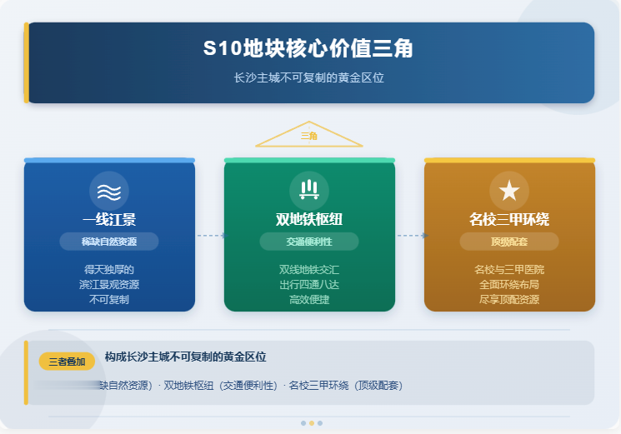The width and height of the screenshot is (621, 434).
Task: Select the 稀缺自然资源 pill label
Action: tap(109, 242)
